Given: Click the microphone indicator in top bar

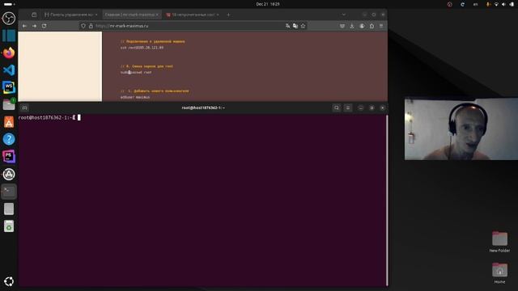Looking at the screenshot, I should (488, 4).
